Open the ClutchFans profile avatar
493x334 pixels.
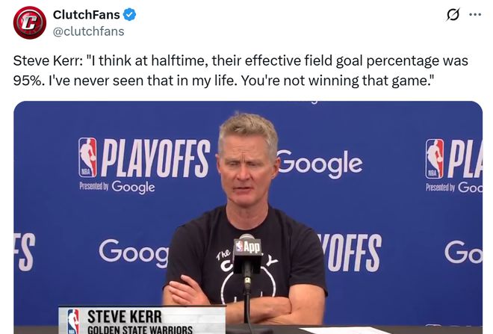pyautogui.click(x=30, y=23)
